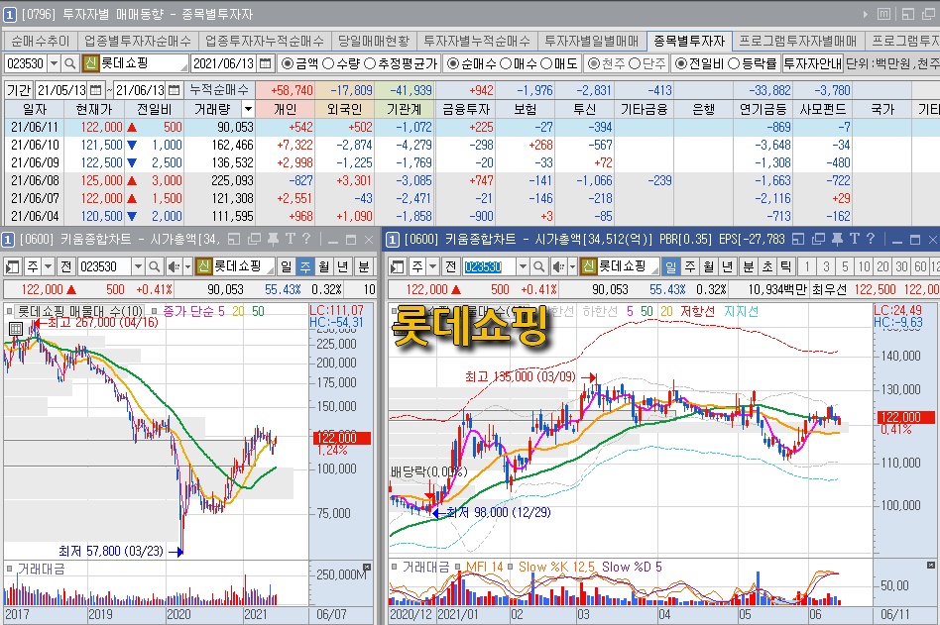Click the collapse corner icon in left volume pane
Screen dimensions: 940x625
pos(366,567)
